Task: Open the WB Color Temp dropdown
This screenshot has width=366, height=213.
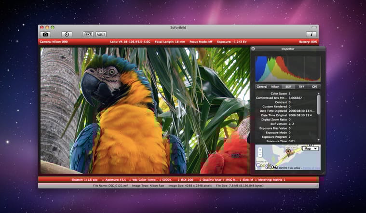Action: 146,180
